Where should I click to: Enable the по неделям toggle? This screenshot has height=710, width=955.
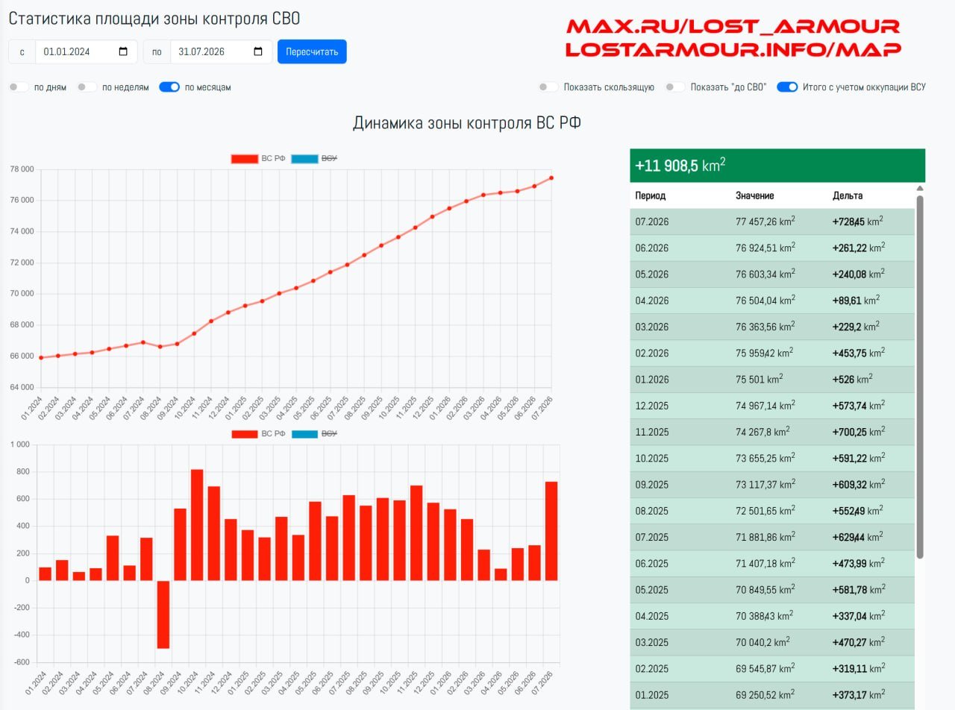click(87, 87)
